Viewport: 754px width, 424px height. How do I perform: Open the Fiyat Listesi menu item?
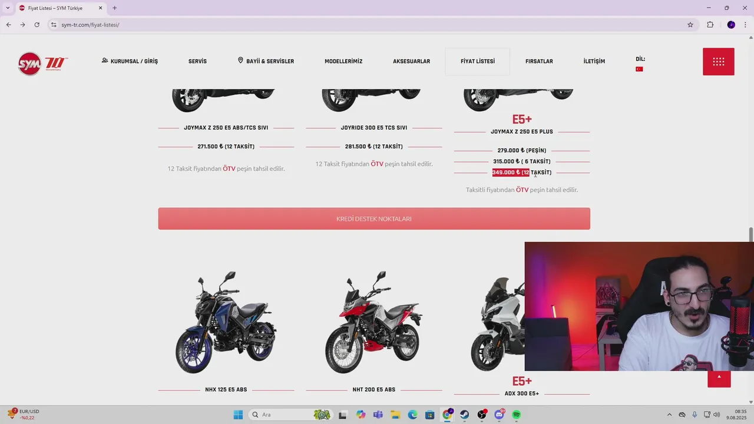click(477, 61)
